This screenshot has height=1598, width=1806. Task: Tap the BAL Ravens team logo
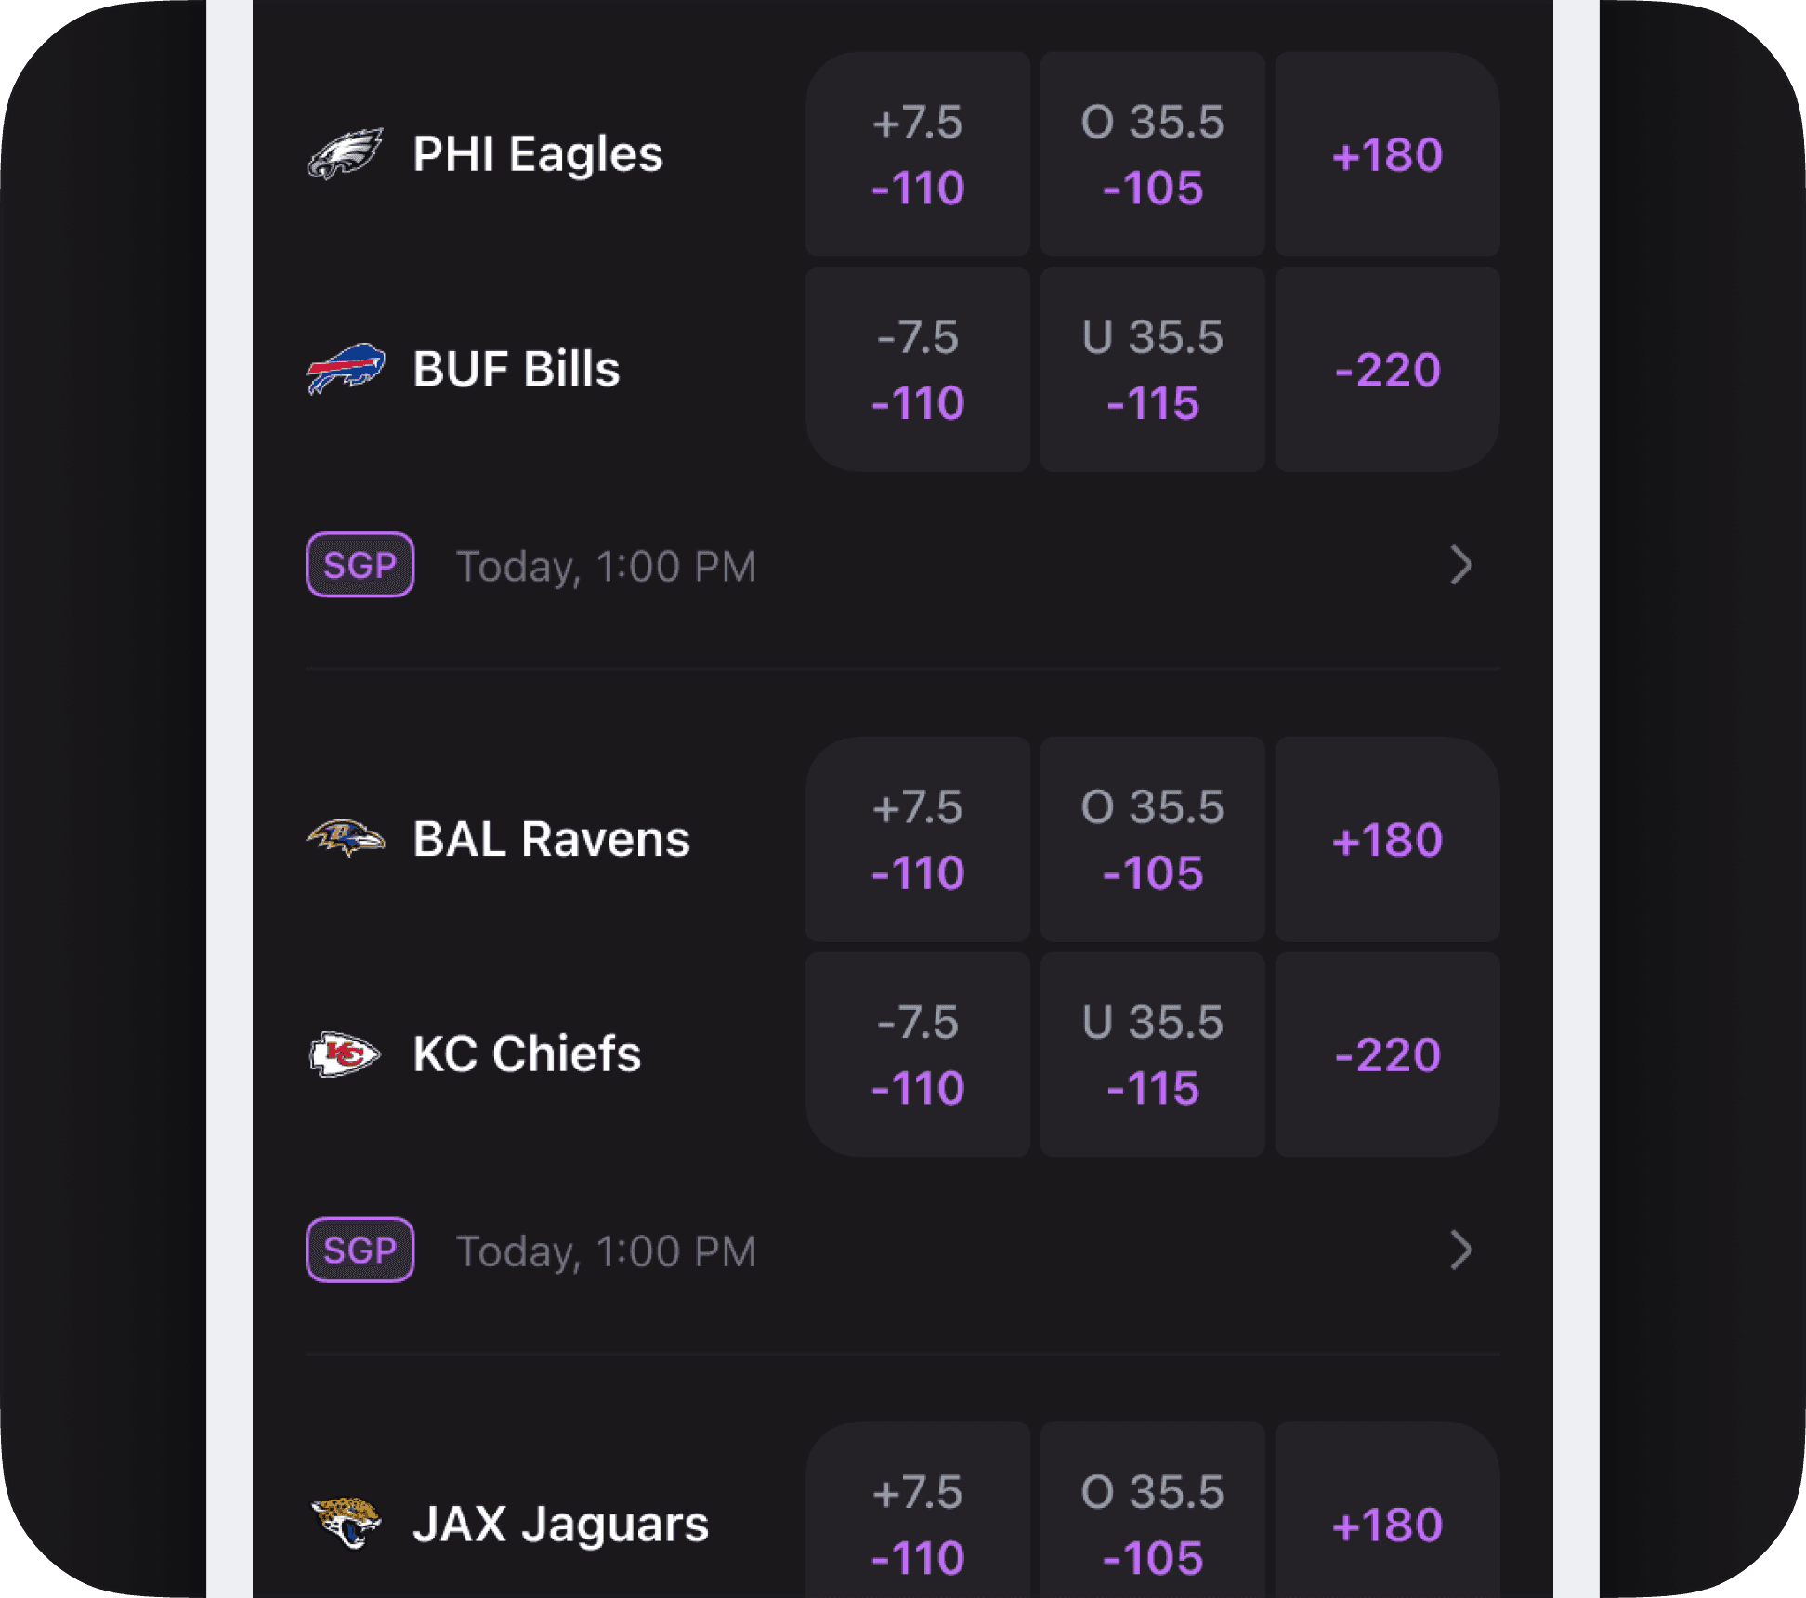[345, 838]
